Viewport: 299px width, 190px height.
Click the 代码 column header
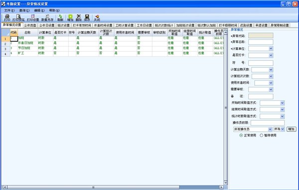tap(13, 32)
